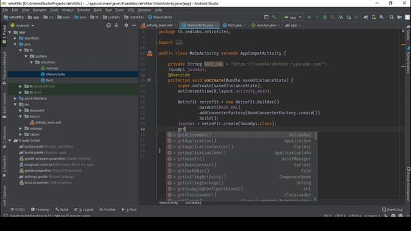This screenshot has height=231, width=411.
Task: Open the Build menu
Action: 98,10
